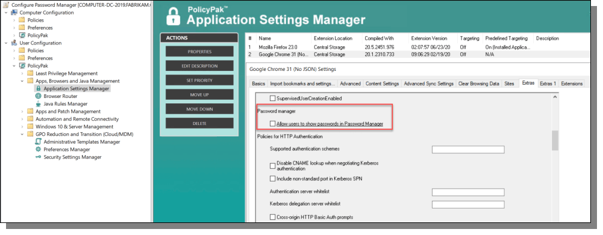603x235 pixels.
Task: Expand Apps and Patch Management node
Action: pyautogui.click(x=22, y=111)
